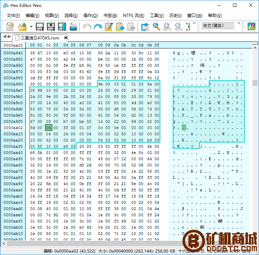259x255 pixels.
Task: Click the split-pane handle above the scrollbar
Action: click(x=255, y=43)
